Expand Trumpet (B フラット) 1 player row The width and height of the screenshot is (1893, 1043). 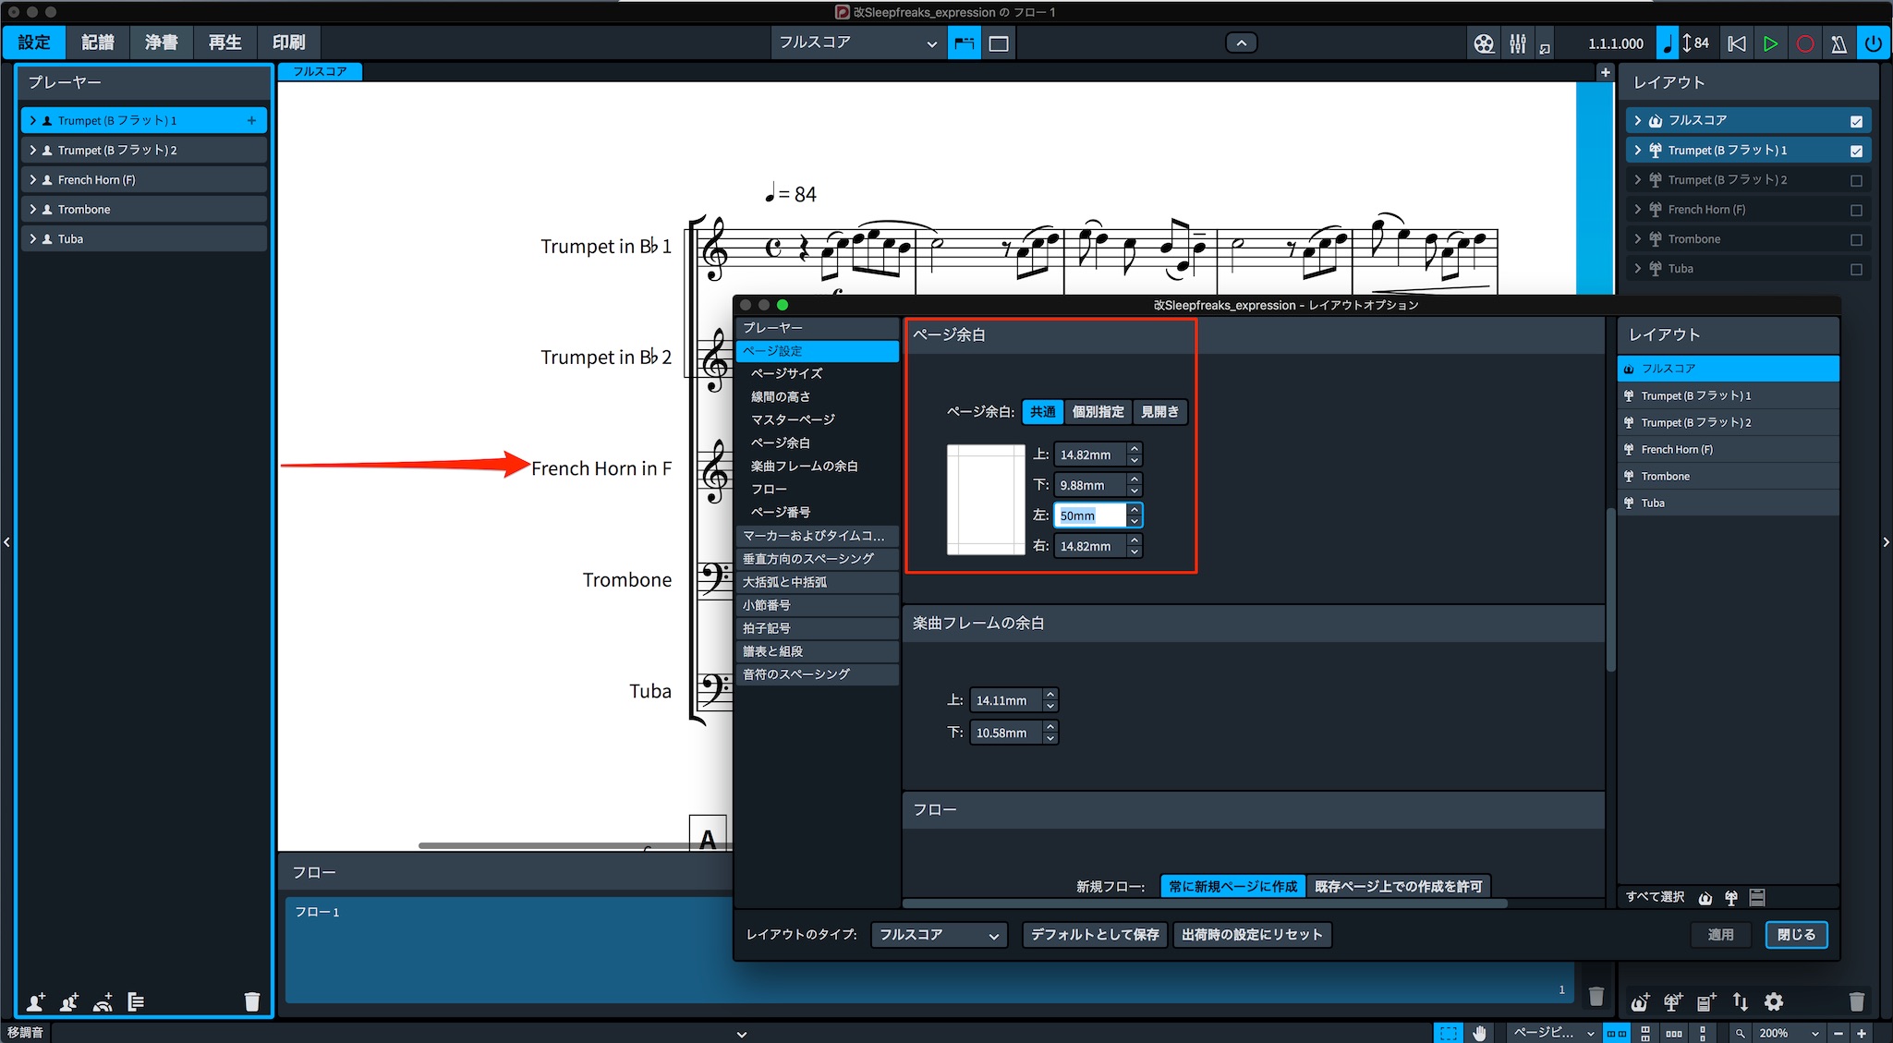coord(33,120)
